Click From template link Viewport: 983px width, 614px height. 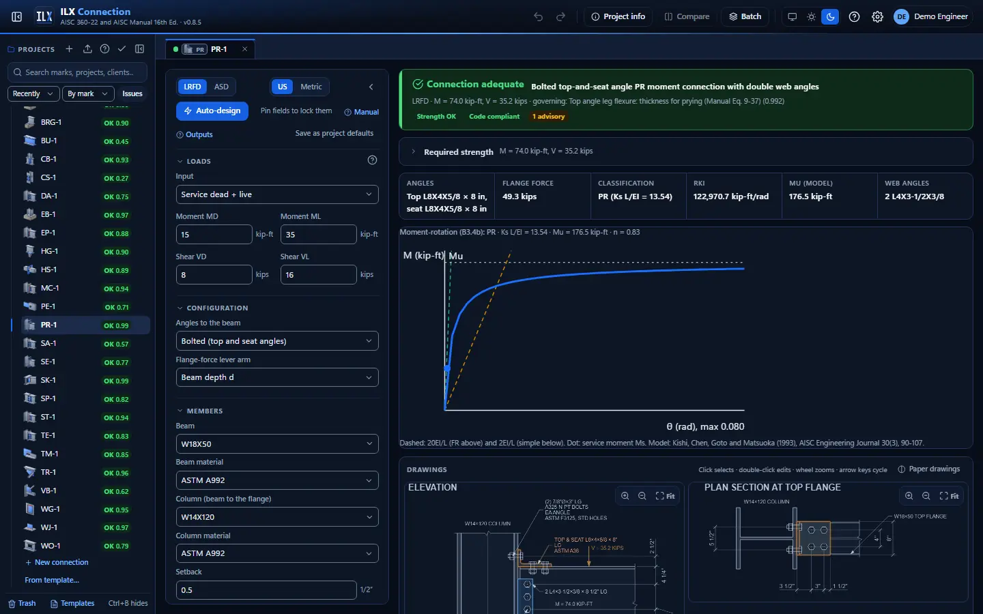pos(52,580)
